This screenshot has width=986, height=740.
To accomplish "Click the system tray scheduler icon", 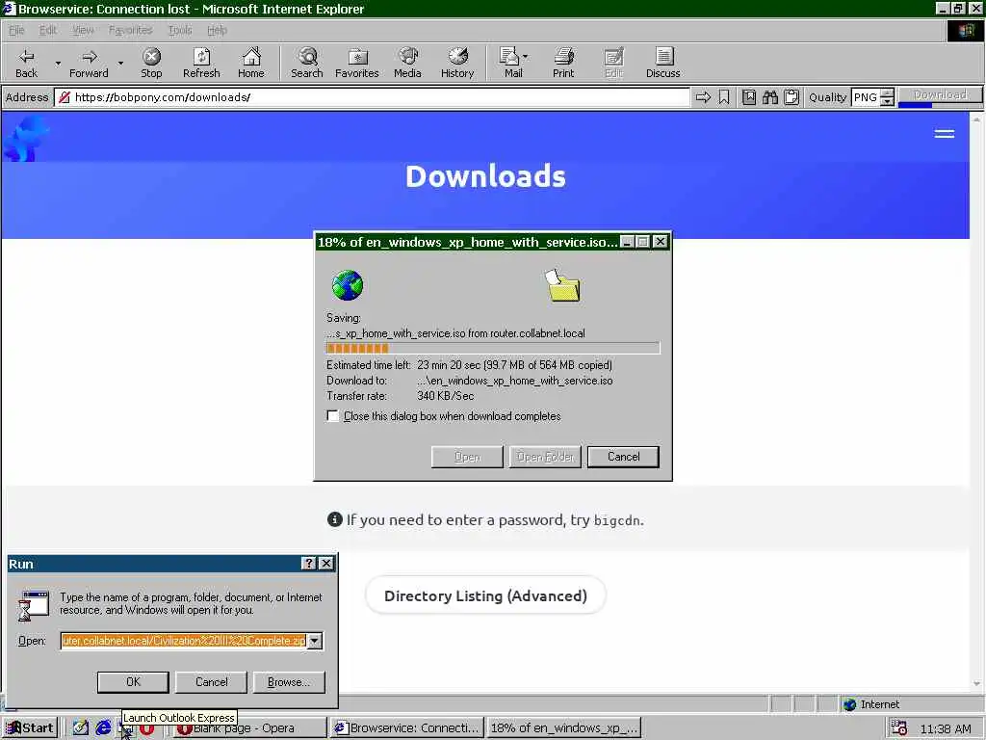I will coord(899,728).
